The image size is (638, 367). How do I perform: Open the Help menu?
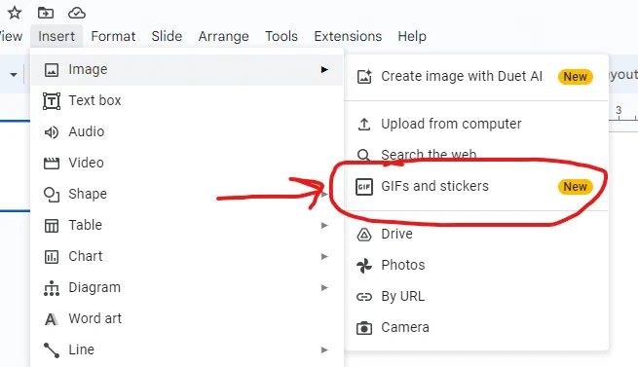412,36
